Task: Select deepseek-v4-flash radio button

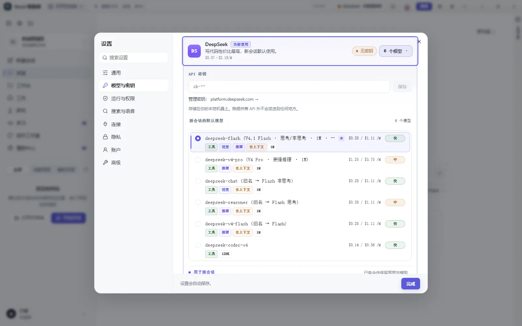Action: [198, 224]
